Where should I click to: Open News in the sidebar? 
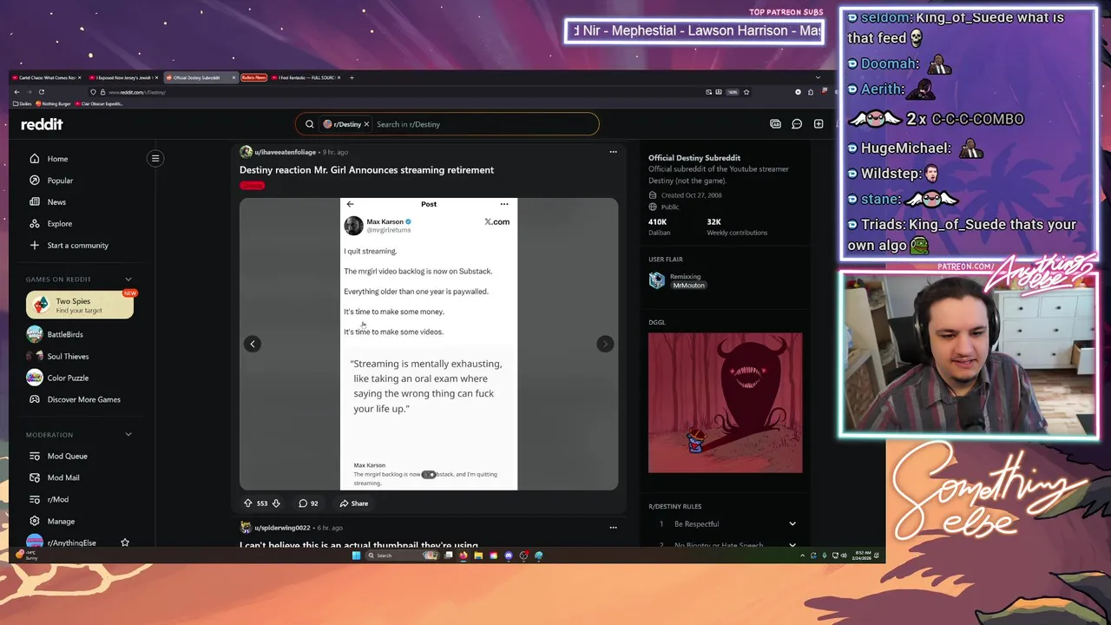pyautogui.click(x=56, y=202)
